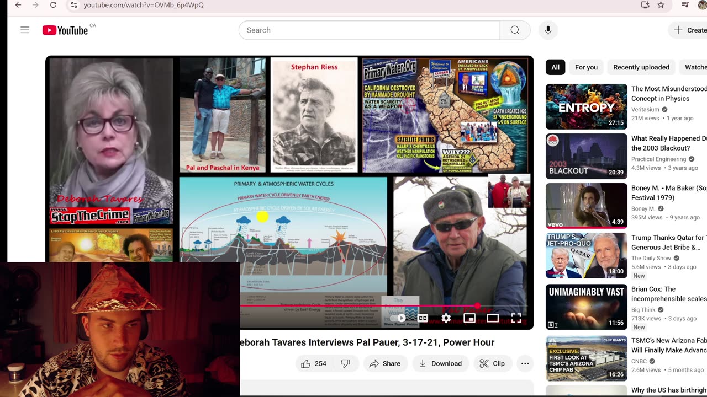Select the For you filter chip
The height and width of the screenshot is (397, 707).
pyautogui.click(x=586, y=67)
